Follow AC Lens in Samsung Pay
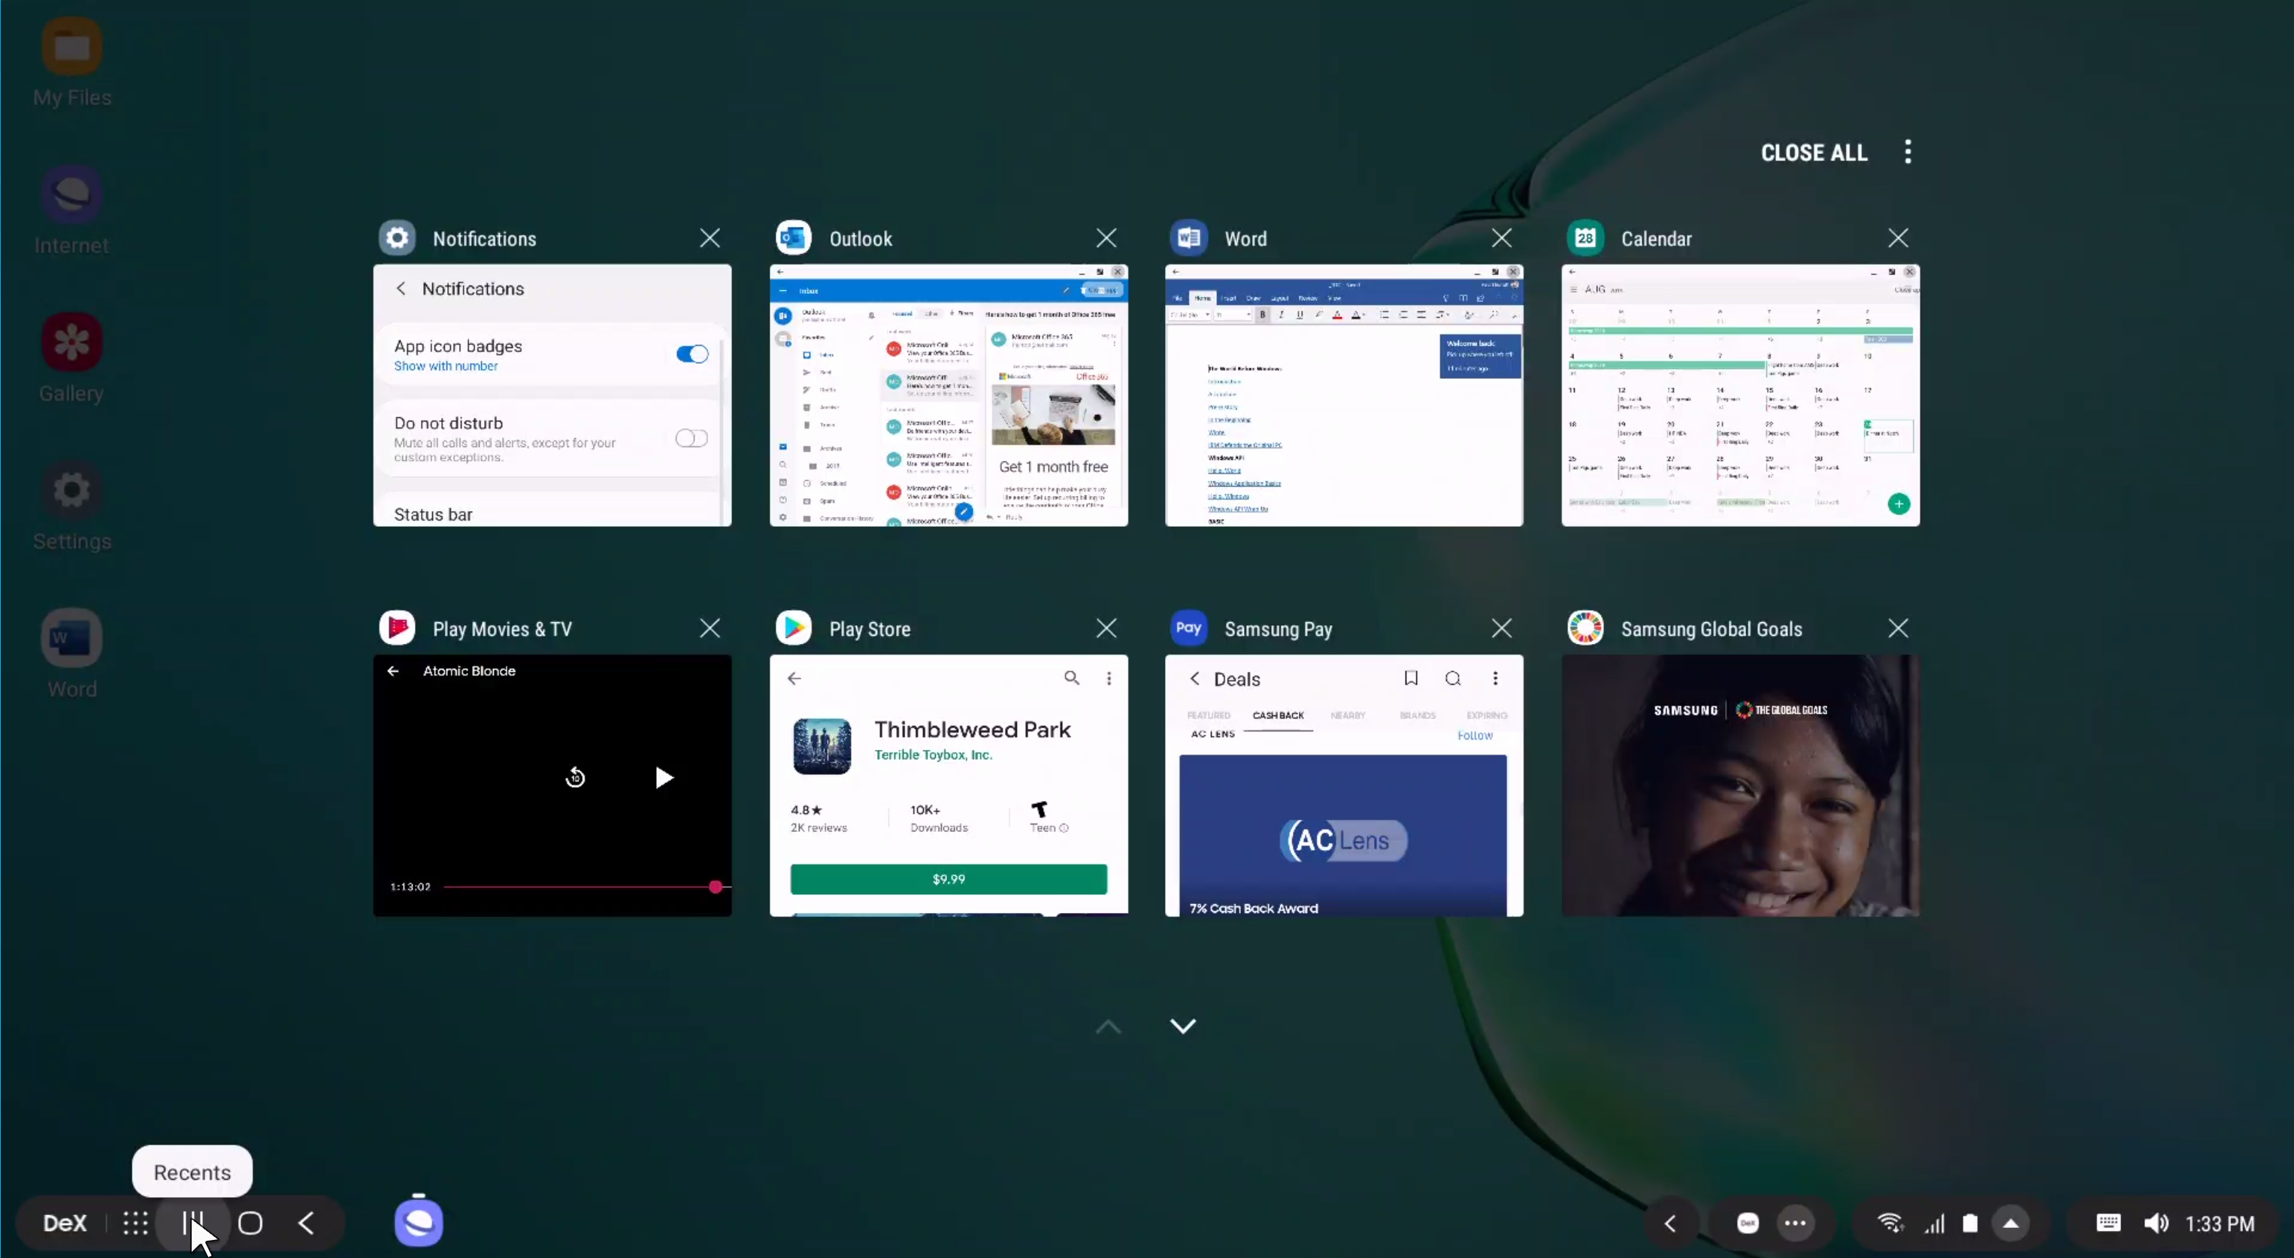The width and height of the screenshot is (2294, 1258). (1475, 734)
